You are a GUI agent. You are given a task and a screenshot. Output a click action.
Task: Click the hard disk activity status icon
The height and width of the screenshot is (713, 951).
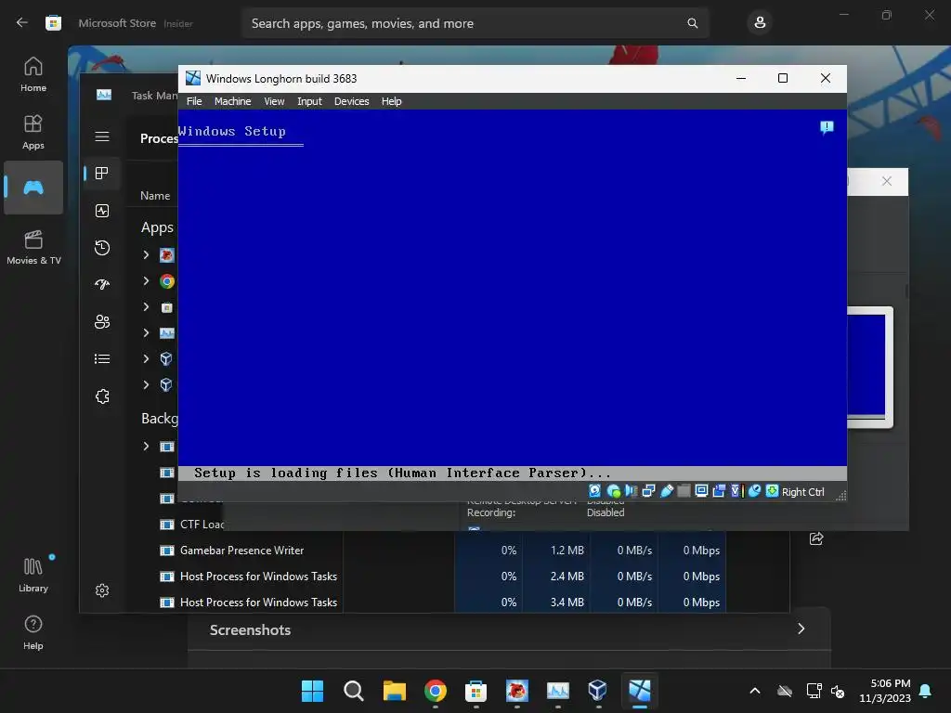tap(595, 491)
